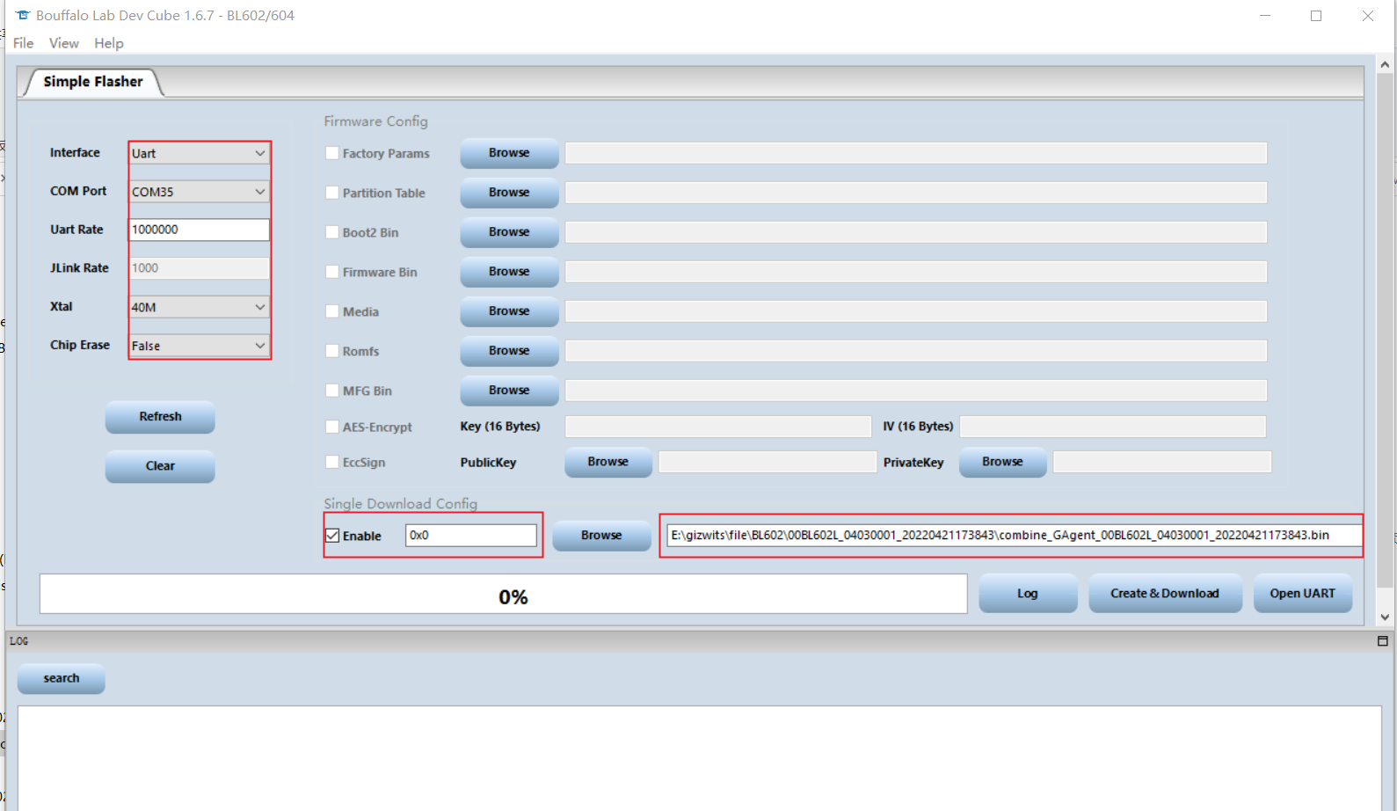Click the Bouffalo Lab app icon in title bar
This screenshot has width=1397, height=811.
click(23, 15)
